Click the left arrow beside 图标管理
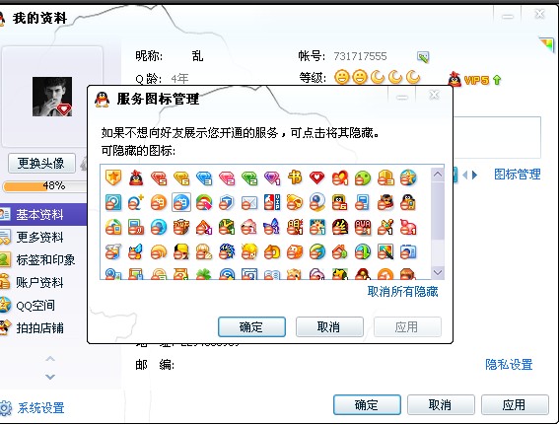The width and height of the screenshot is (559, 425). coord(464,176)
